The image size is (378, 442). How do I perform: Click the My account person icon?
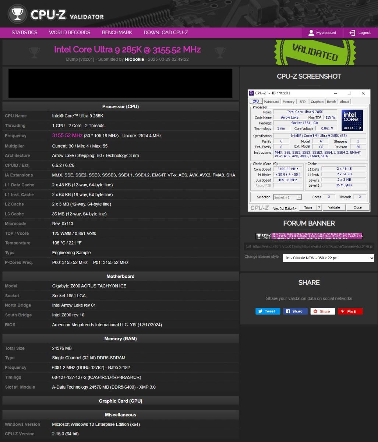[x=311, y=33]
